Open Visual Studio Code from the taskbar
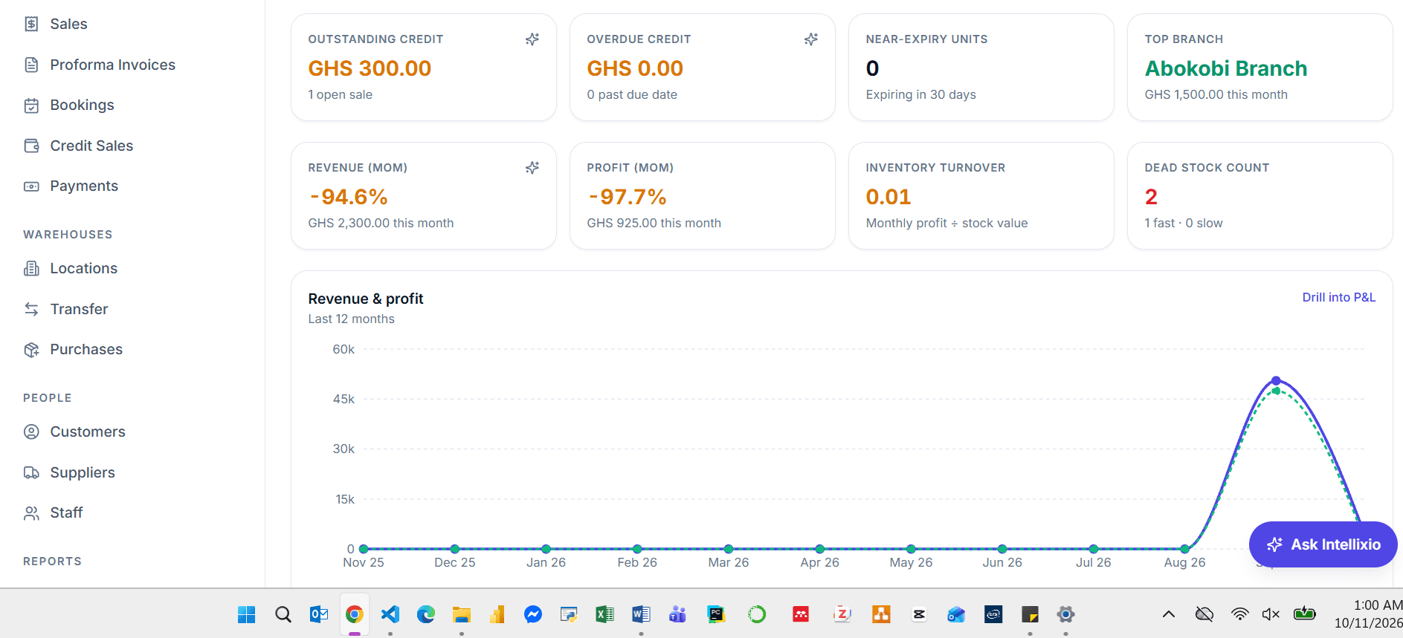 [x=390, y=614]
